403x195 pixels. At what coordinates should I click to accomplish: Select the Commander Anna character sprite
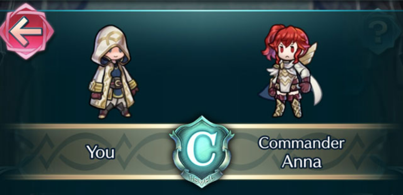pyautogui.click(x=291, y=72)
